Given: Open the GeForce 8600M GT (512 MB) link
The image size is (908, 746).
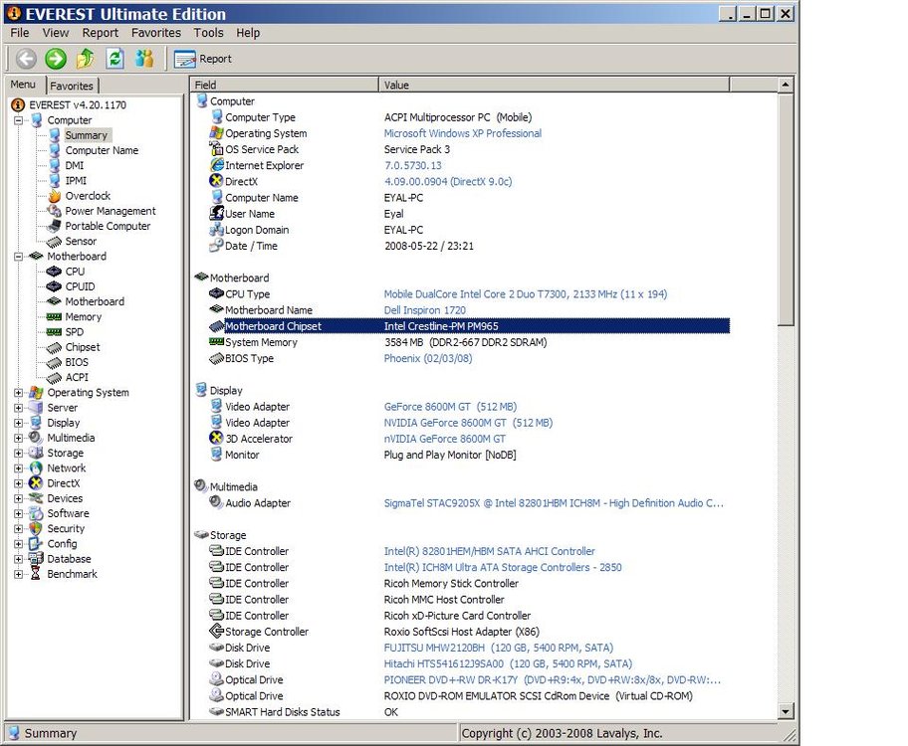Looking at the screenshot, I should [451, 406].
